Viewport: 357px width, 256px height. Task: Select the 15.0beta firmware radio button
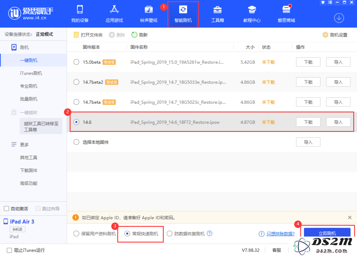pos(76,62)
